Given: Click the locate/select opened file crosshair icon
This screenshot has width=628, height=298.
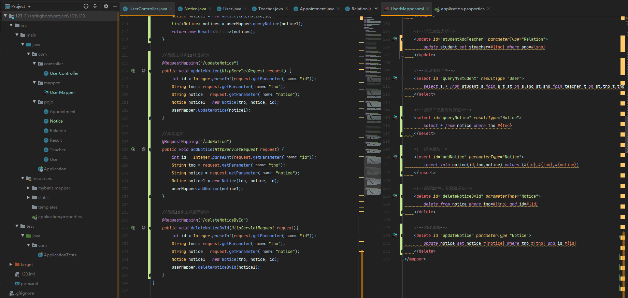Looking at the screenshot, I should (x=86, y=6).
